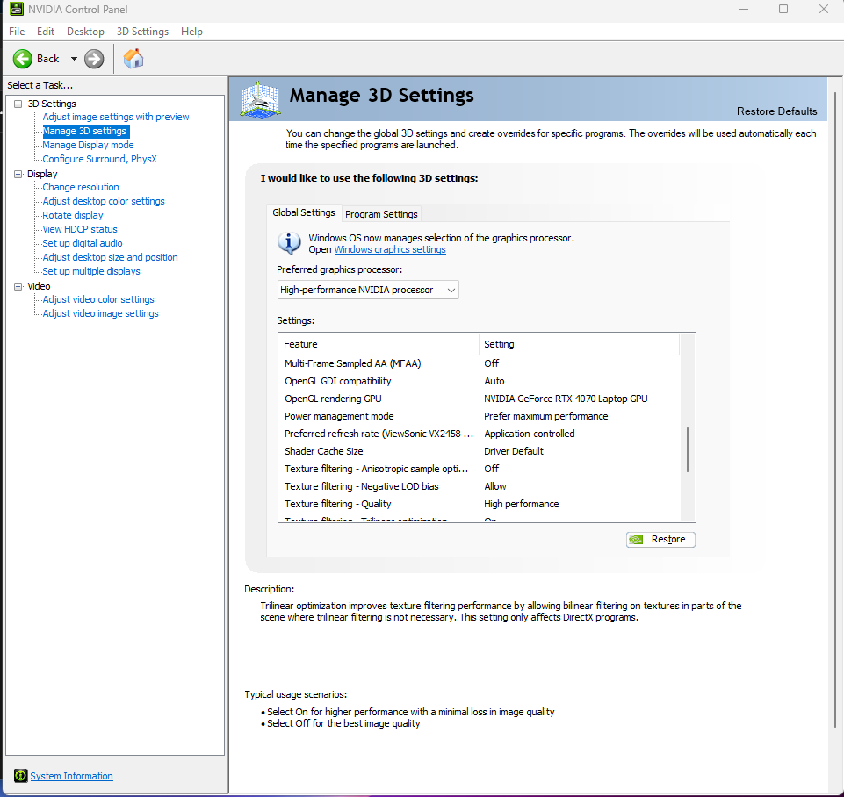Select OpenGL rendering GPU row

pos(479,398)
